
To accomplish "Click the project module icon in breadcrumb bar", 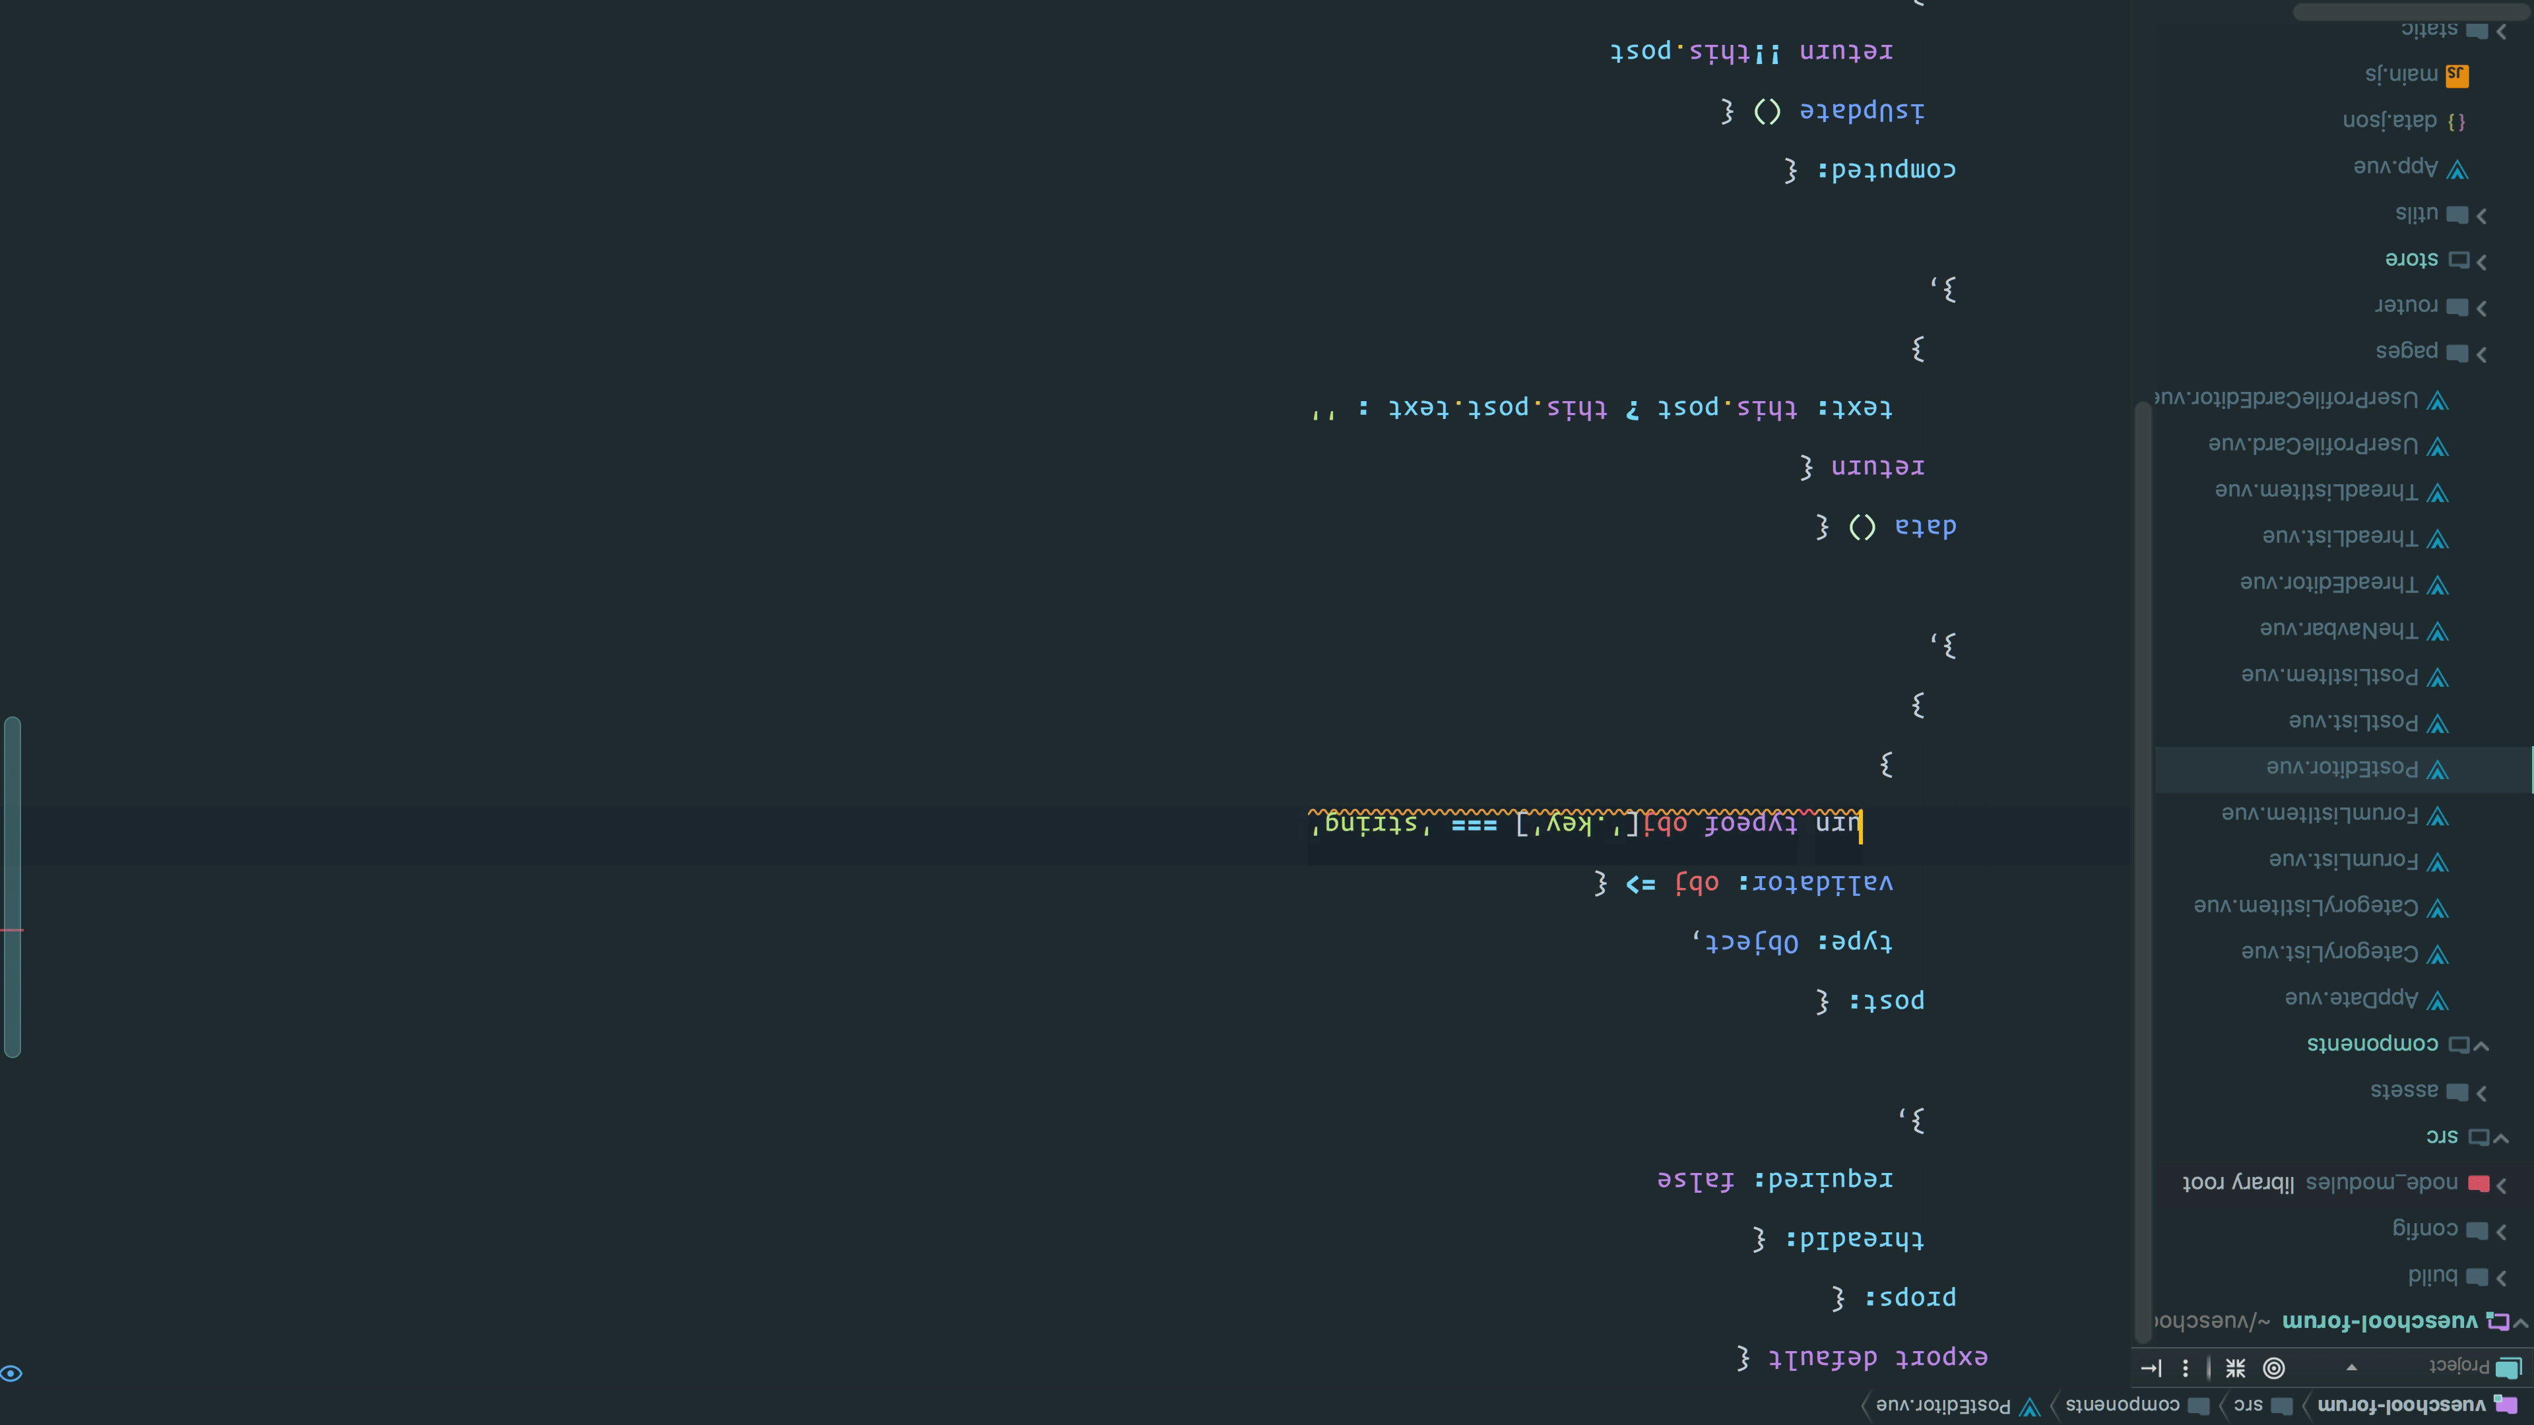I will click(2506, 1405).
